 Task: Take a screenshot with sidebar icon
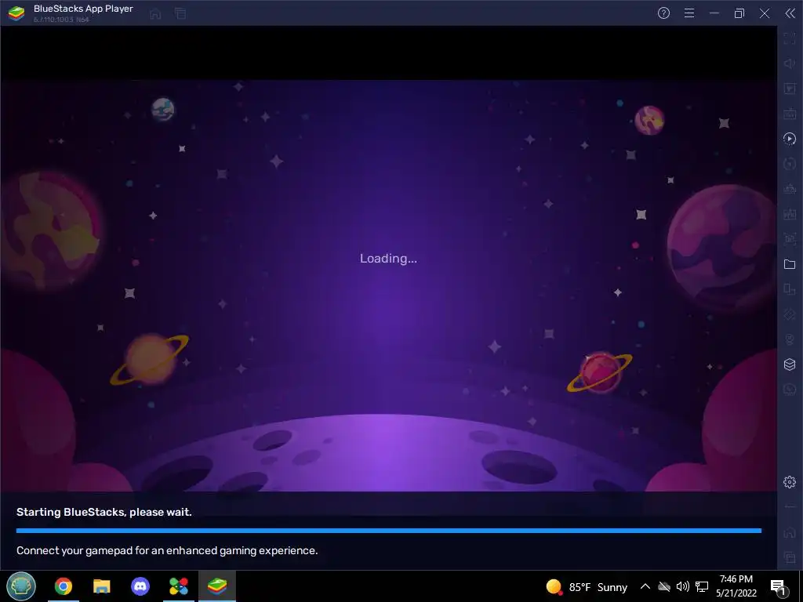coord(790,239)
